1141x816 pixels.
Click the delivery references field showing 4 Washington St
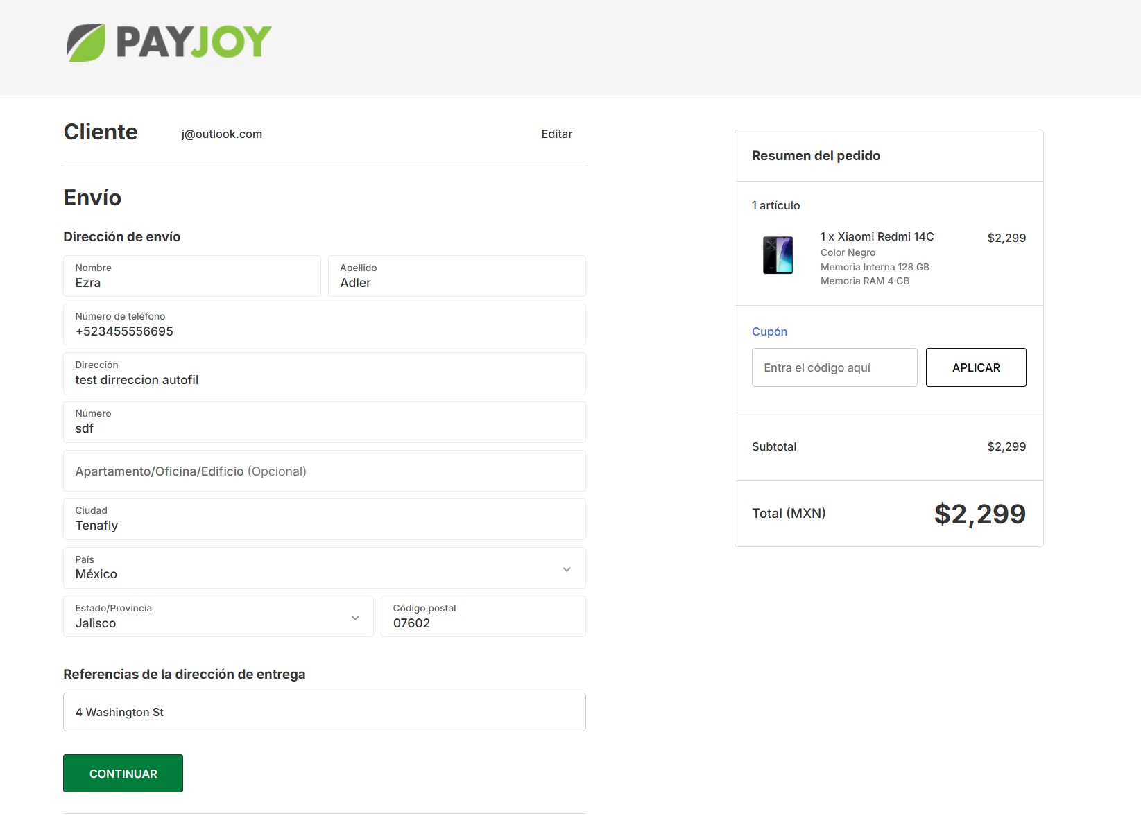(324, 711)
